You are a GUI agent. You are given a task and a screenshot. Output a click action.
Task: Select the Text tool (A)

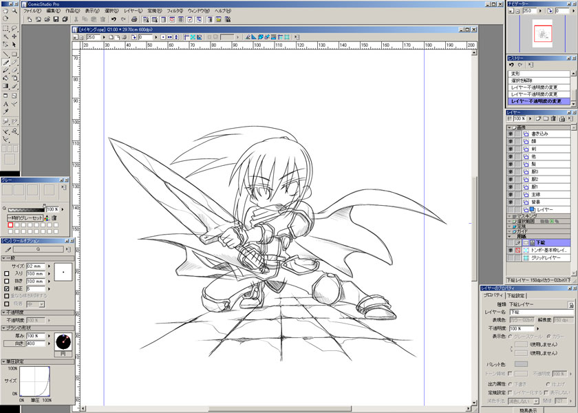click(6, 104)
